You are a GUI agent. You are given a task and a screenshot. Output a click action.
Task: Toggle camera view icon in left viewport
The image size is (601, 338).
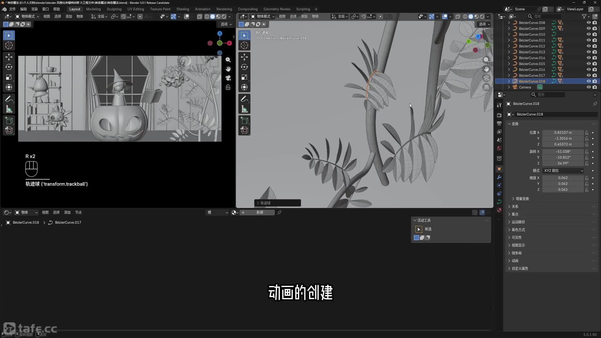pyautogui.click(x=228, y=78)
